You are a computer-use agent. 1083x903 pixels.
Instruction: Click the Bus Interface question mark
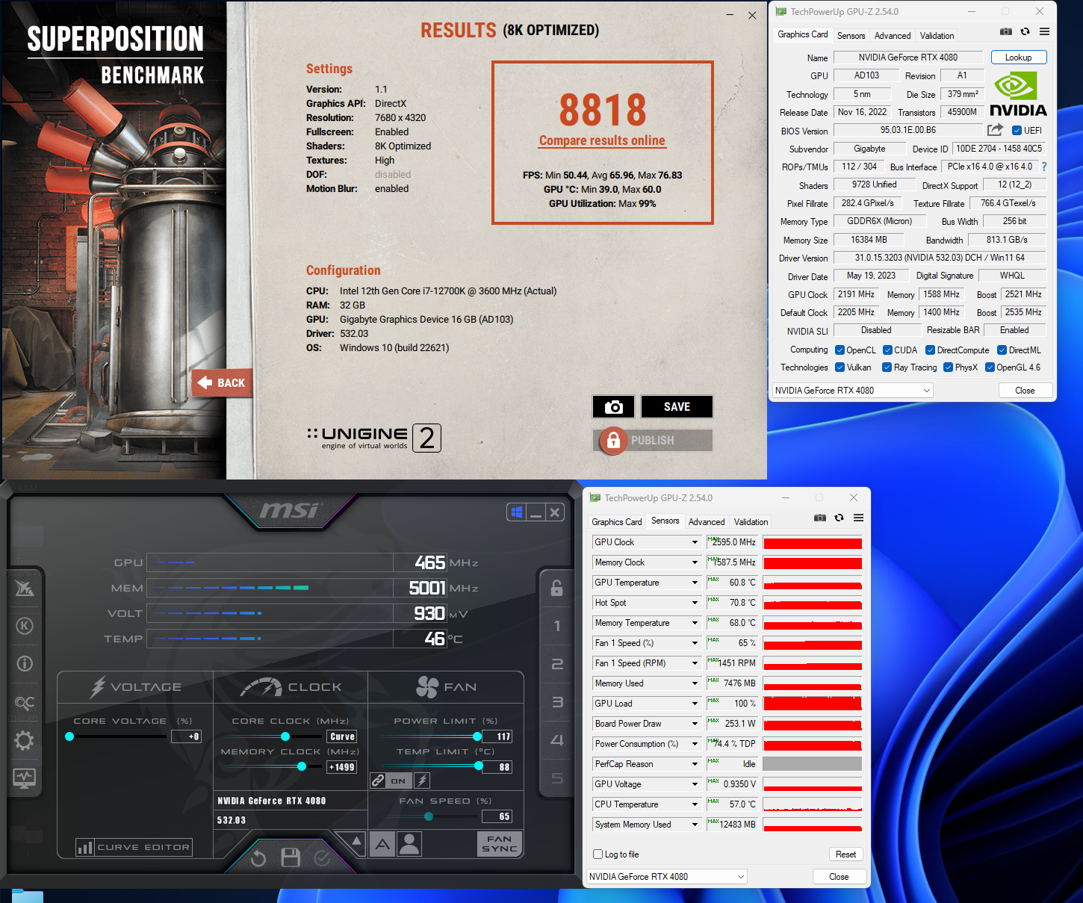click(x=1044, y=167)
